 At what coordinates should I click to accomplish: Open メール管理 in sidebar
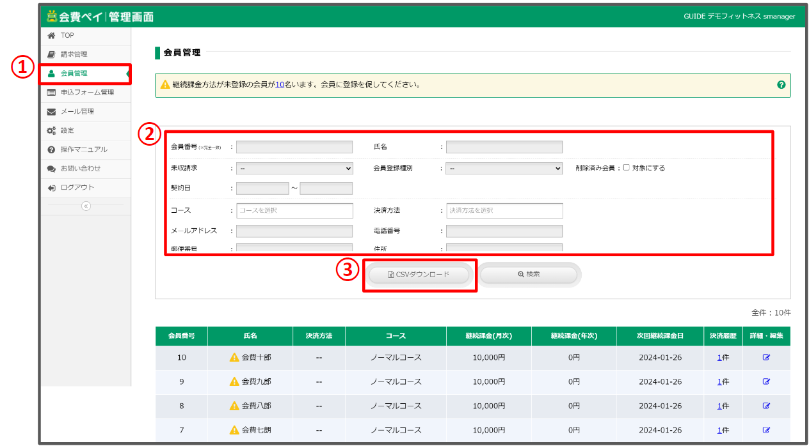[77, 112]
